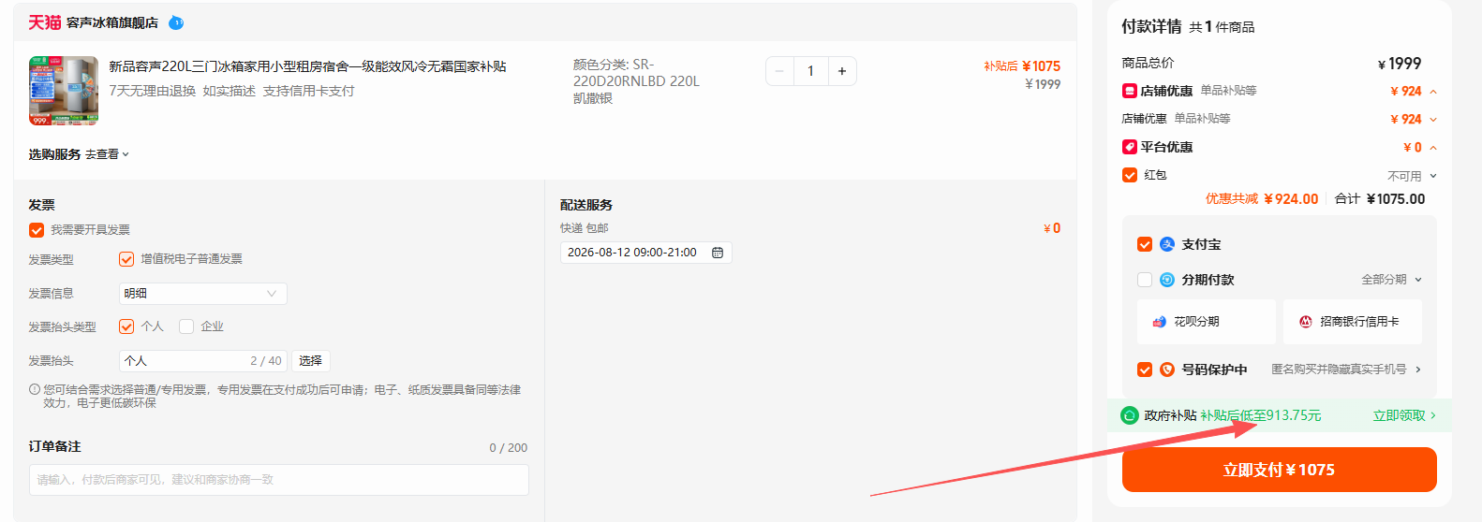Image resolution: width=1482 pixels, height=522 pixels.
Task: Toggle the 红包 checkbox
Action: point(1130,175)
